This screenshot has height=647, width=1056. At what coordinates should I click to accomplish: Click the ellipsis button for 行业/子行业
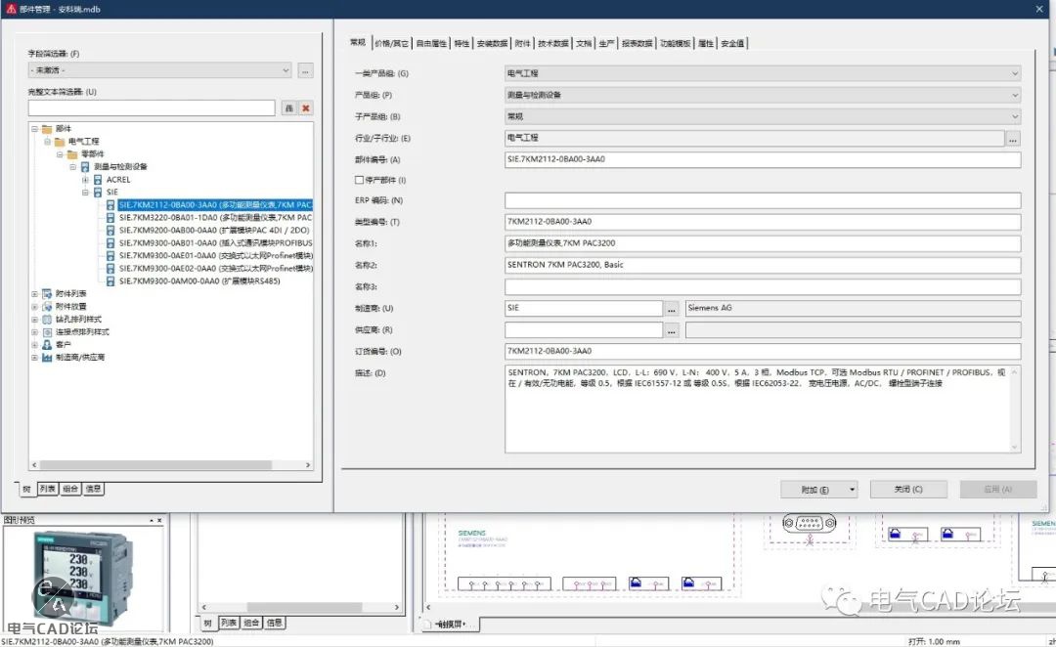[x=1013, y=139]
